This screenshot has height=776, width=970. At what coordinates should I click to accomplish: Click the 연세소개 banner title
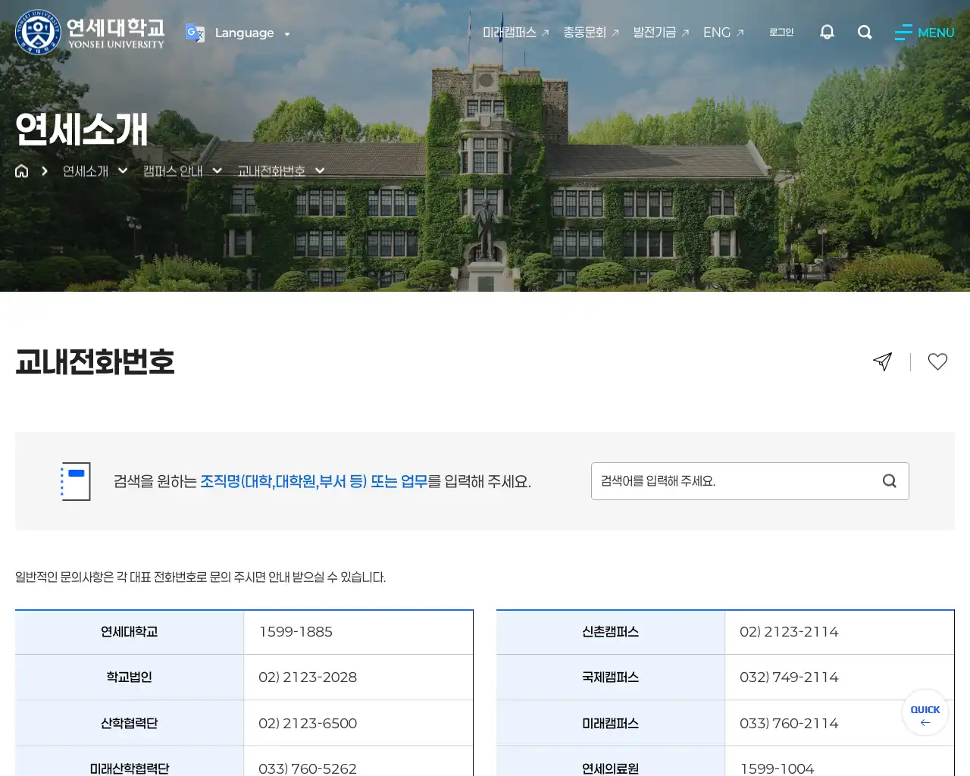point(82,129)
